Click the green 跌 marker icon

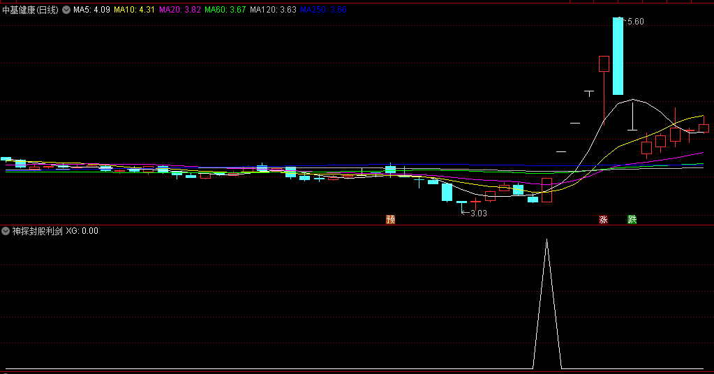632,219
